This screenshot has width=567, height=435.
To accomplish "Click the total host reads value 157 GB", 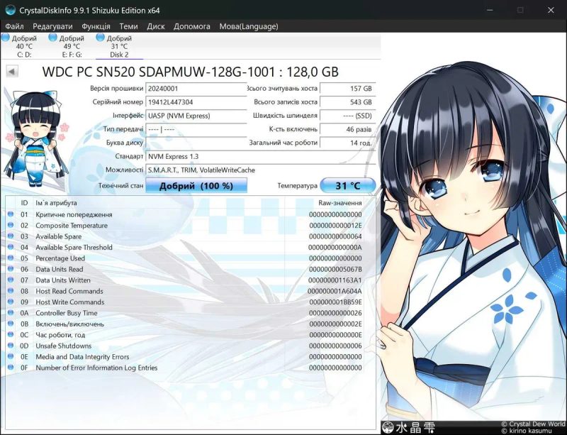I will click(348, 89).
